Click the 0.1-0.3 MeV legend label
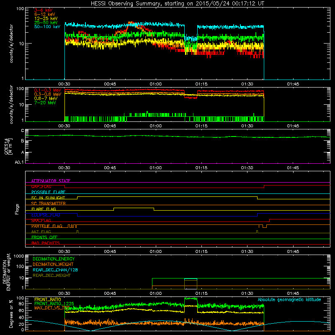Image resolution: width=335 pixels, height=335 pixels. coord(48,90)
